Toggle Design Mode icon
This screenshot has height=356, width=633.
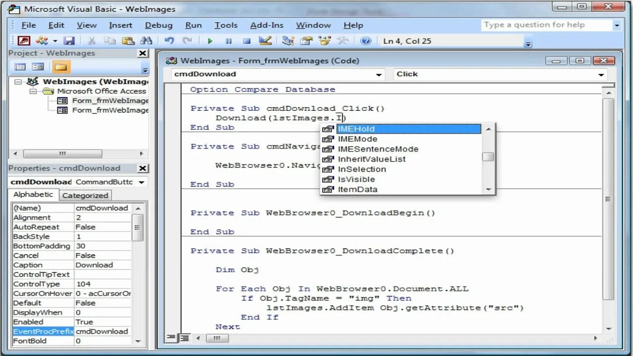tap(265, 41)
